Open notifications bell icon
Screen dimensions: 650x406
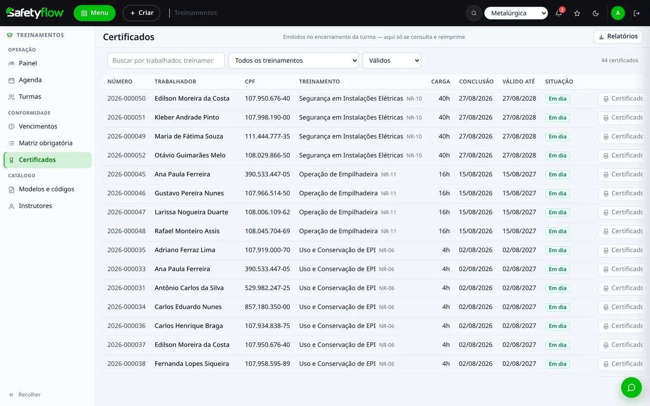click(559, 13)
